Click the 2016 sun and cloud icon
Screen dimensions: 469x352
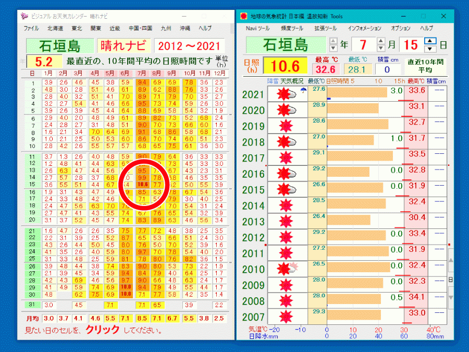pos(287,174)
